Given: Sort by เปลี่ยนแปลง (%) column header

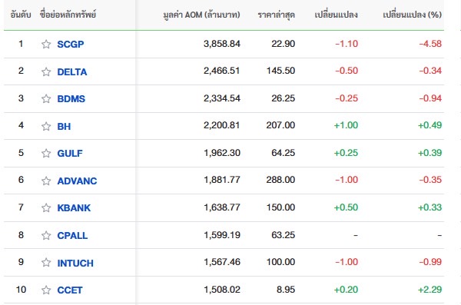Looking at the screenshot, I should [412, 15].
